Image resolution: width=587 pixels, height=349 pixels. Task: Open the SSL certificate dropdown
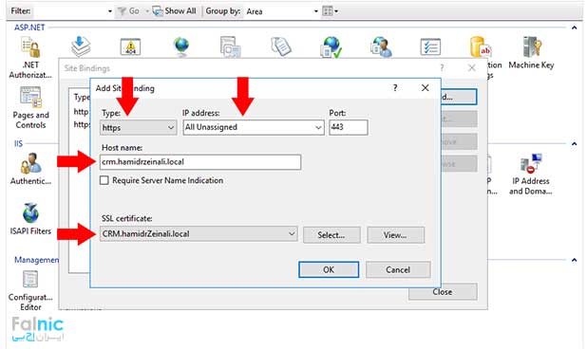point(199,234)
